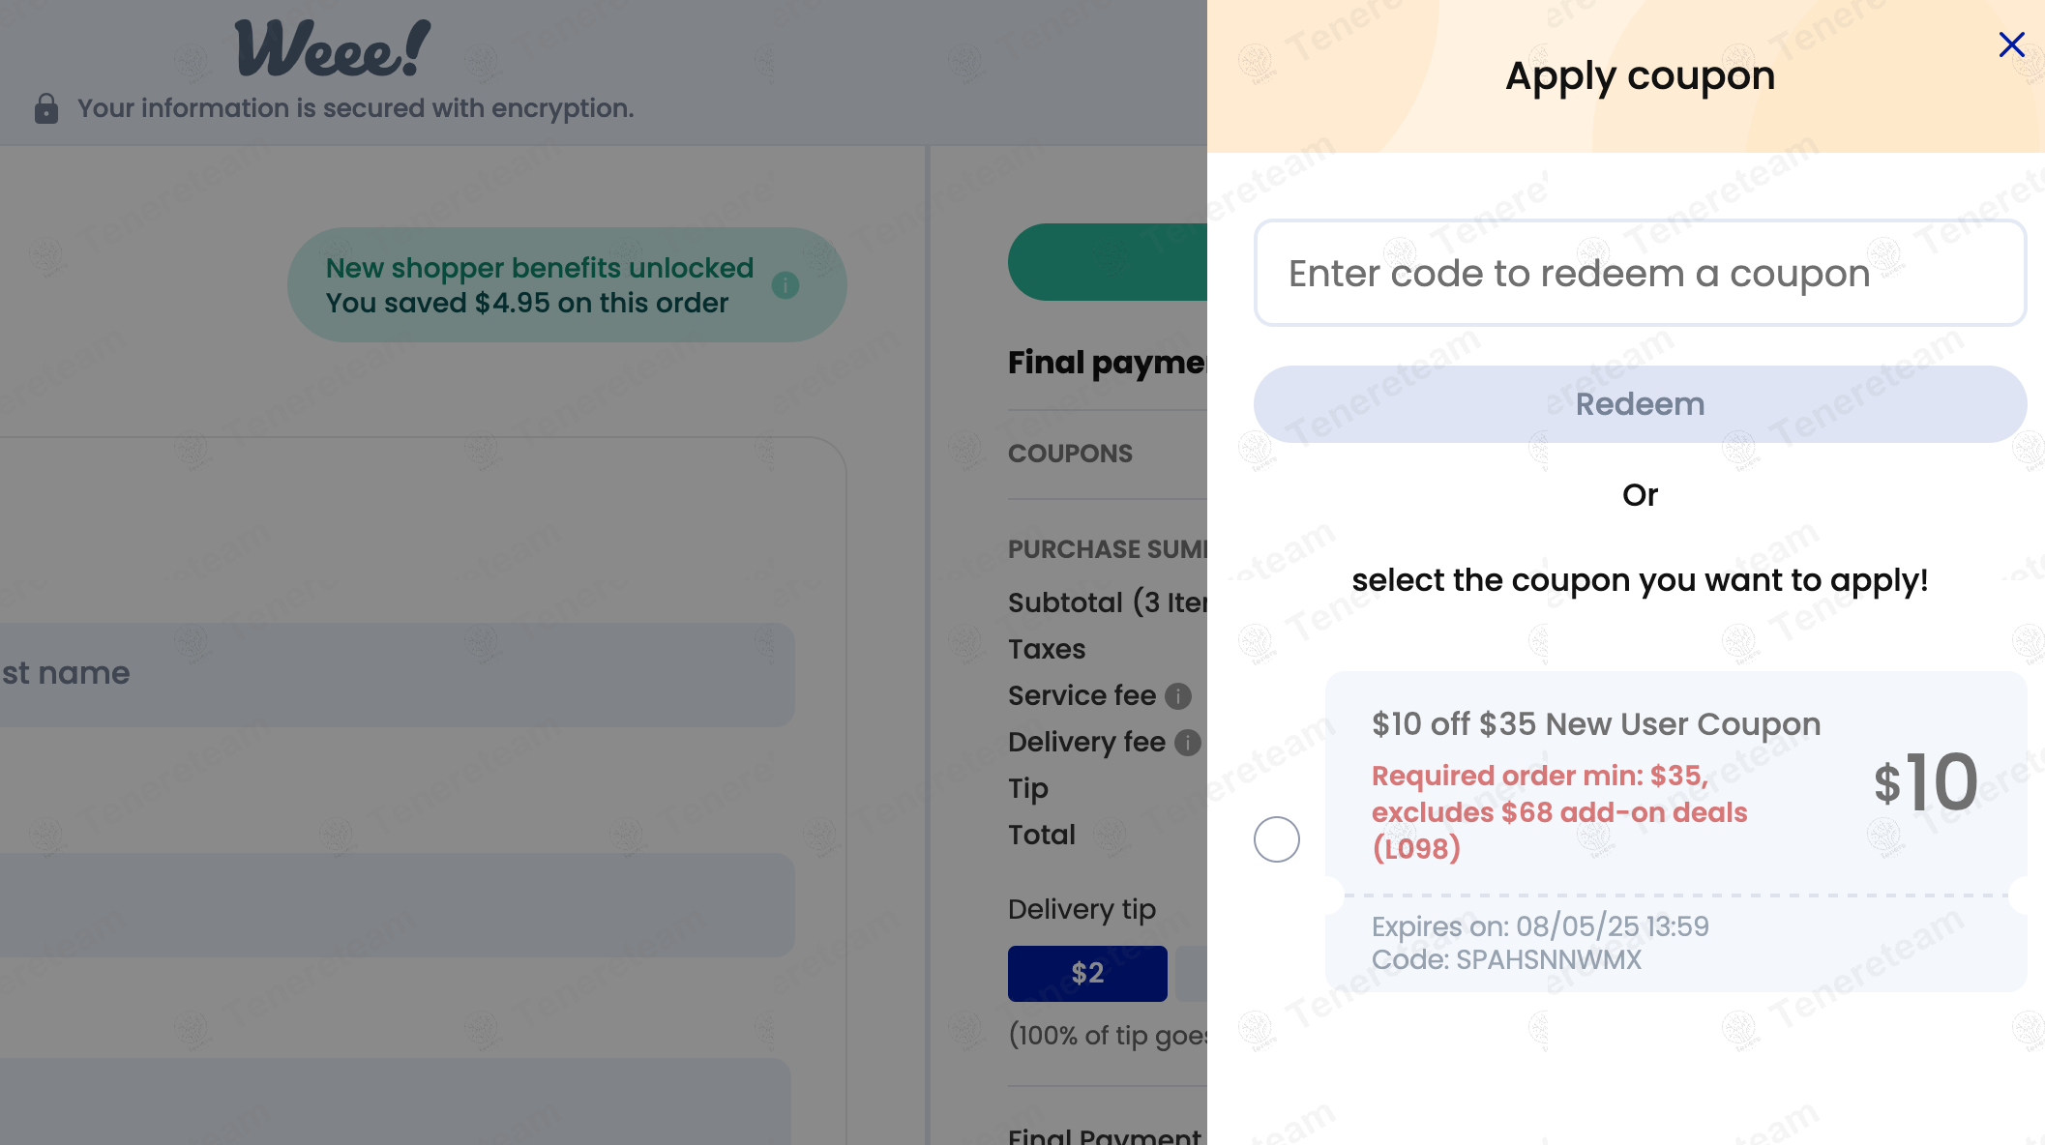Click the coupon expiry date text
2045x1145 pixels.
1539,926
